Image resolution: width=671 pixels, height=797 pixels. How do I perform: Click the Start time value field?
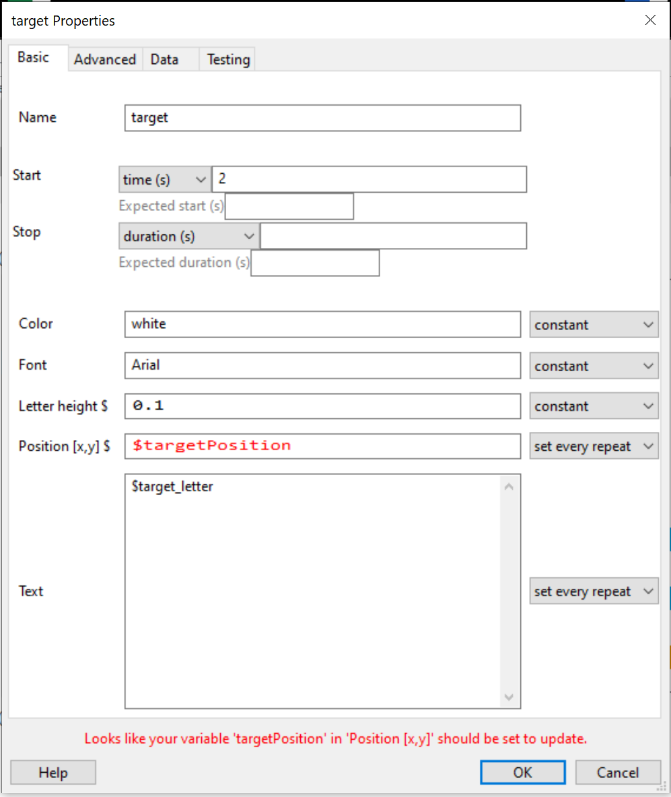pos(369,180)
